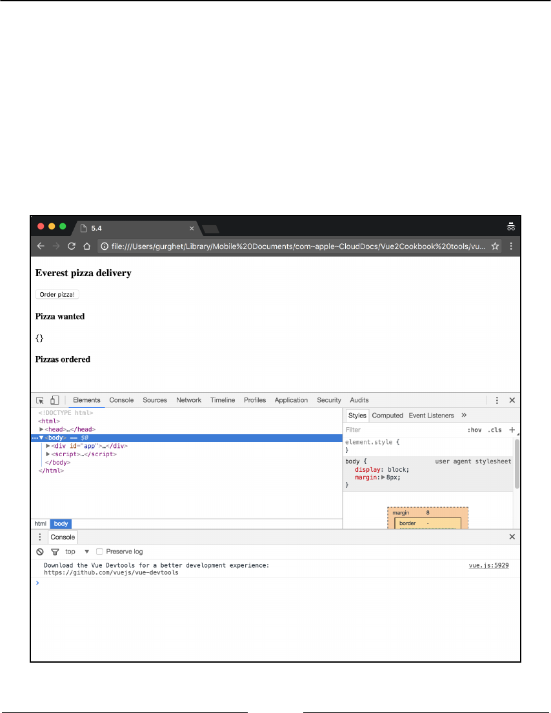
Task: Click the console filter funnel icon
Action: (x=55, y=552)
